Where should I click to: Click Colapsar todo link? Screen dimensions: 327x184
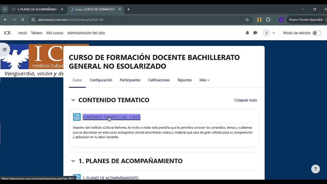click(x=246, y=100)
